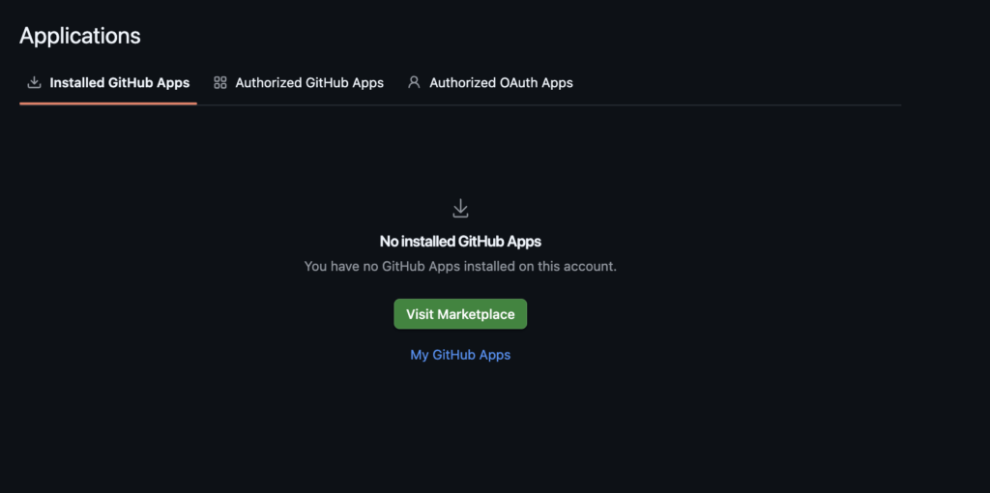Click the Visit Marketplace button

pos(460,314)
